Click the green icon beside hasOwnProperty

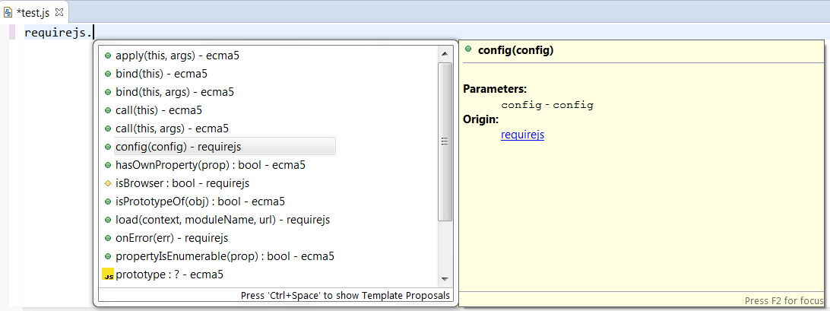pyautogui.click(x=107, y=165)
